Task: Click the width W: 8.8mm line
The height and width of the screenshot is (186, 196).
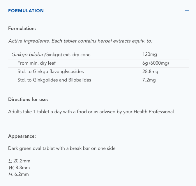Action: tap(19, 167)
